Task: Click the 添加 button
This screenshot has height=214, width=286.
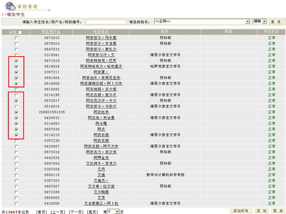Action: point(262,211)
